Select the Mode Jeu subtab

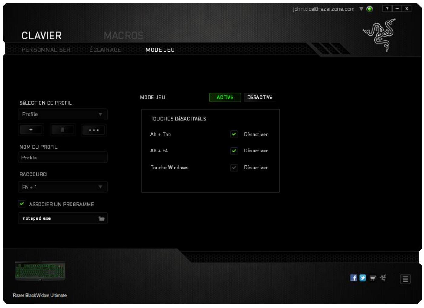click(160, 50)
